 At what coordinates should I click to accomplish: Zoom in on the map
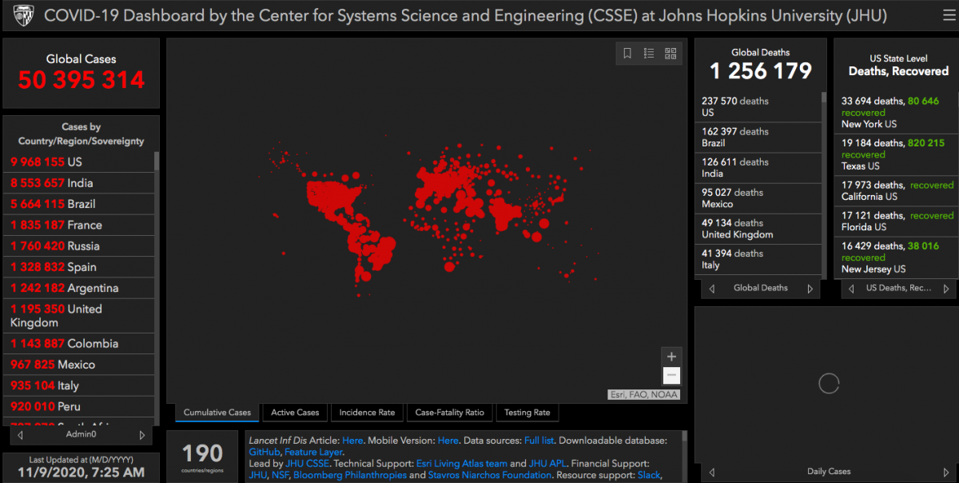tap(672, 357)
